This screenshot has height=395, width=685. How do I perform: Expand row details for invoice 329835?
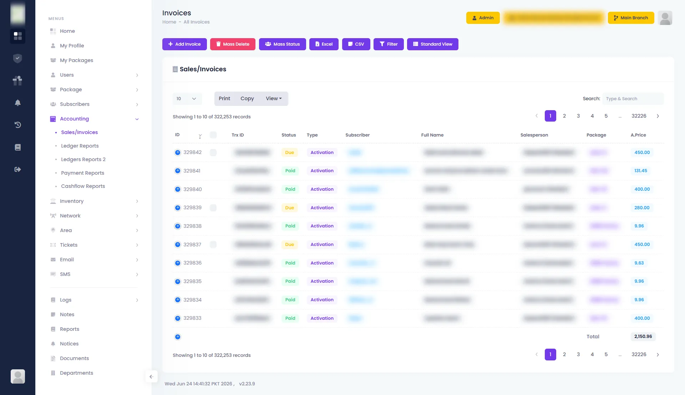point(178,282)
